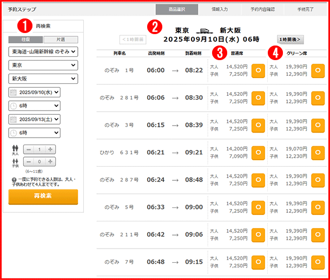Screen dimensions: 330x280
Task: Select green seat for Nozomi 1号 at 06:00
Action: (318, 70)
